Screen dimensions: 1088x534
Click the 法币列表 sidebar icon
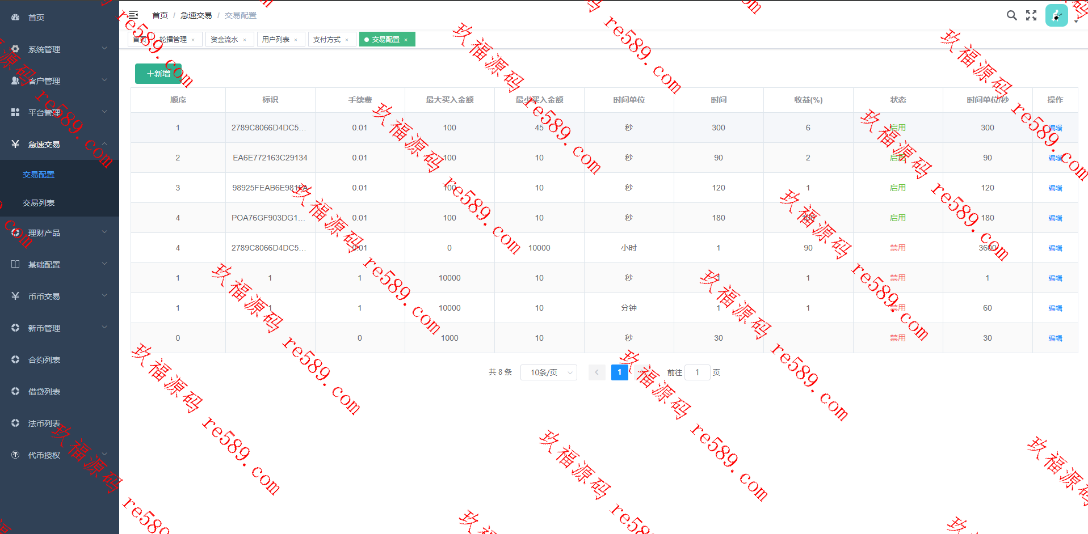click(15, 423)
